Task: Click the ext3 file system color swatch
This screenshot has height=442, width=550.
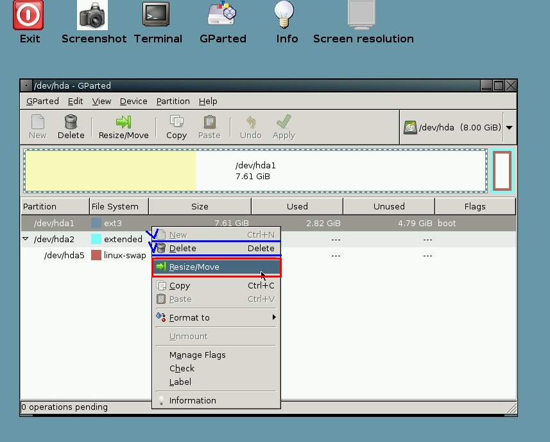Action: pos(96,224)
